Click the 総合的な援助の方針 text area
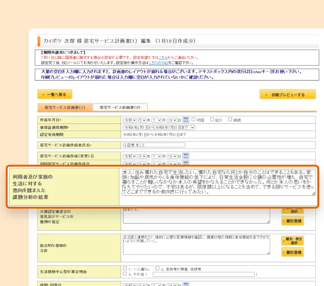Image resolution: width=324 pixels, height=286 pixels. (x=196, y=245)
